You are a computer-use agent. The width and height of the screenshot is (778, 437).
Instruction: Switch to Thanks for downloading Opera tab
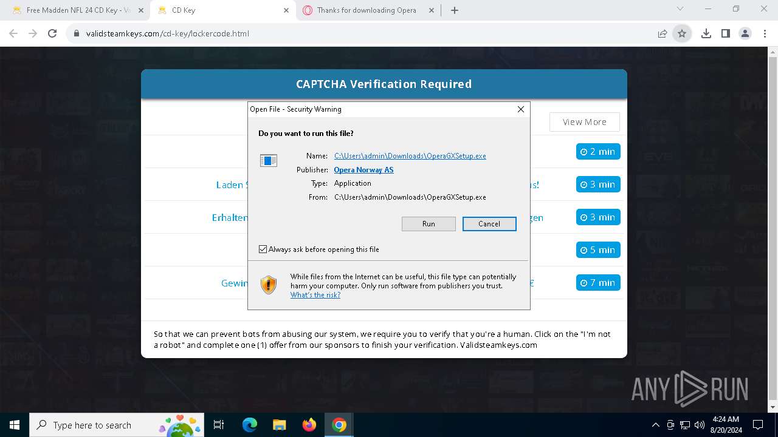pyautogui.click(x=368, y=10)
